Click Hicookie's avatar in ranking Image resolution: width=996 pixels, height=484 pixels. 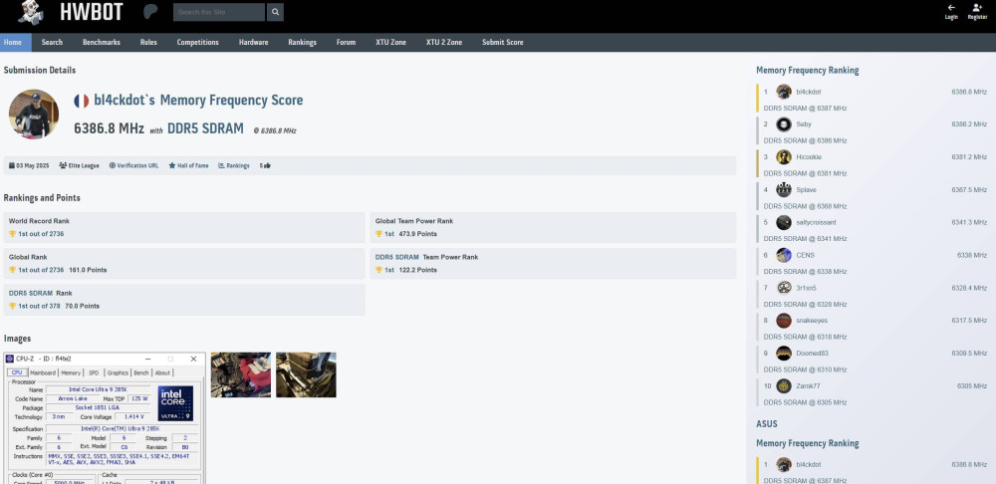click(x=783, y=157)
